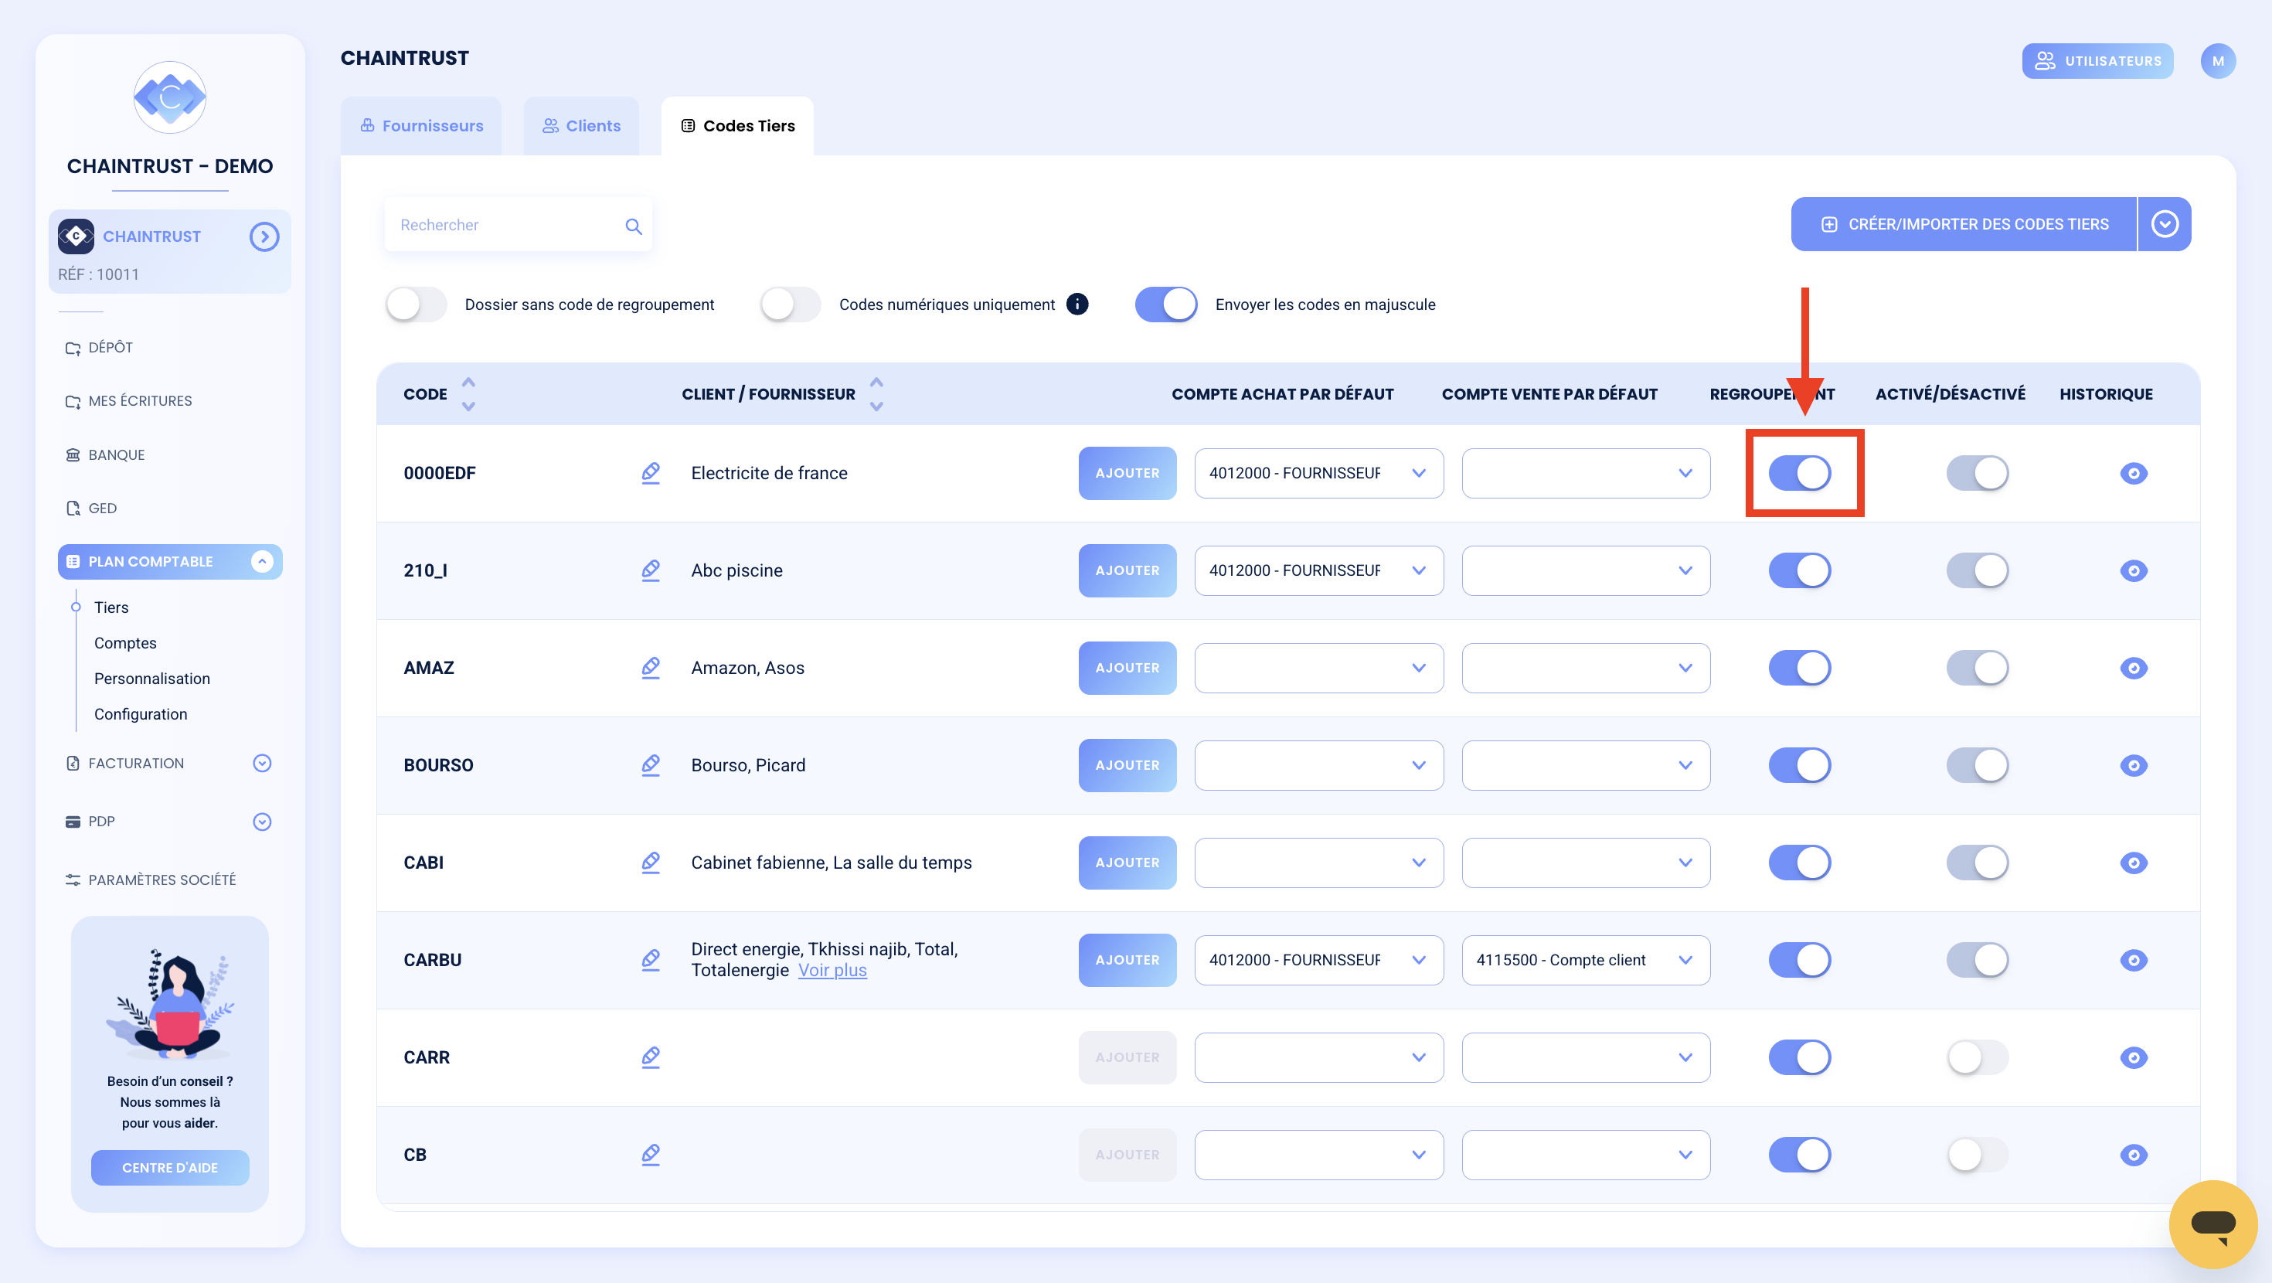Viewport: 2272px width, 1283px height.
Task: Toggle Regroupement switch for CARBU
Action: click(x=1799, y=960)
